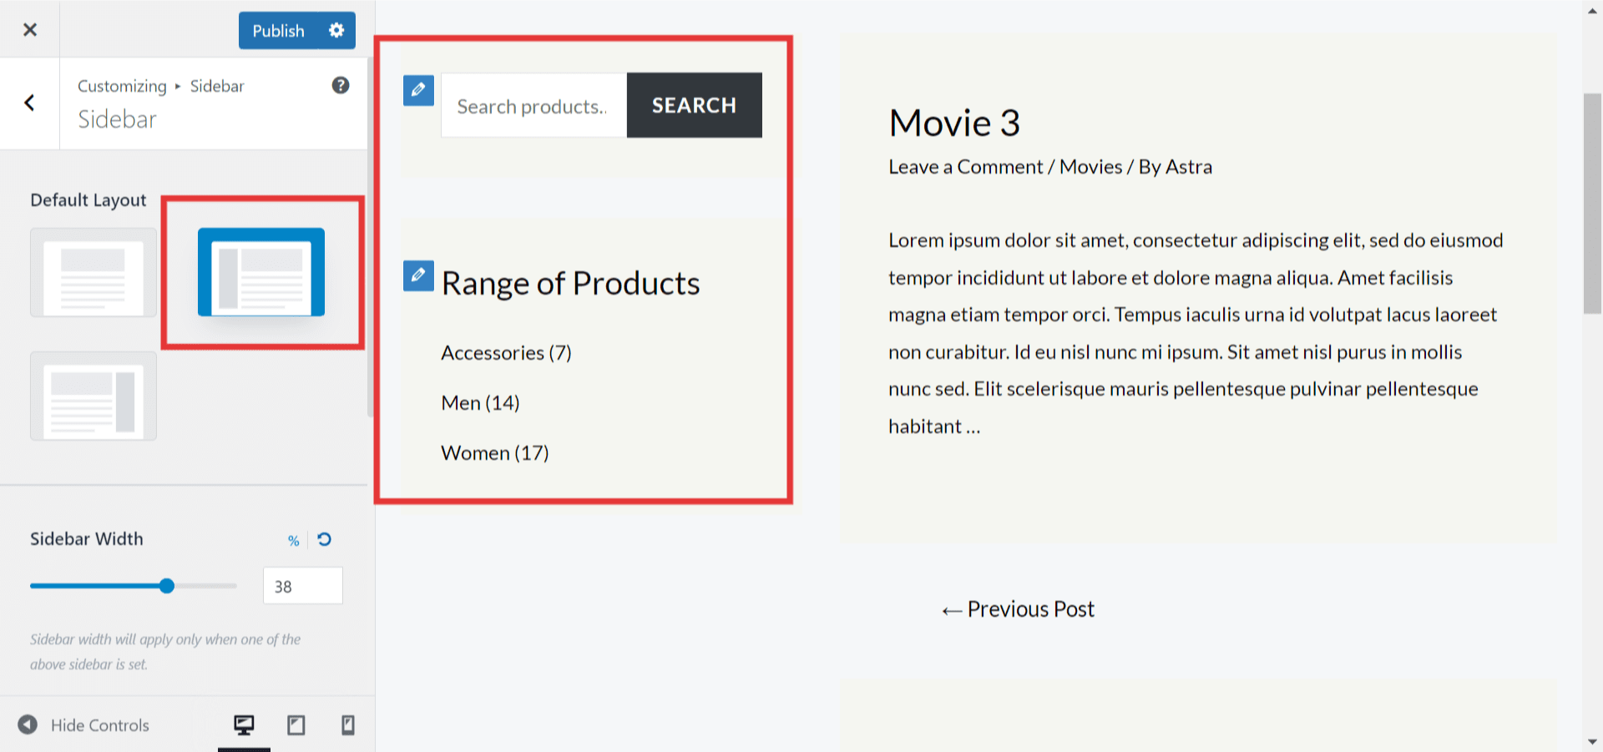Open the Movies category link
Image resolution: width=1603 pixels, height=752 pixels.
[1090, 167]
